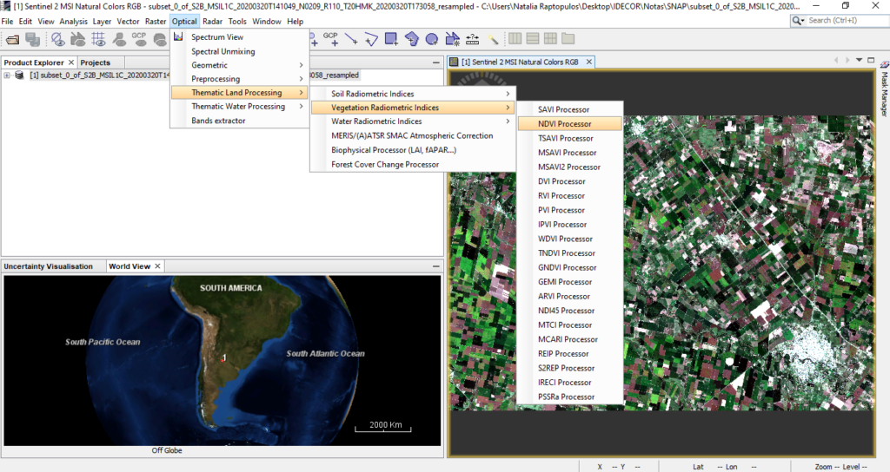Click the image icon on Natural Colors tab
Viewport: 890px width, 472px height.
tap(454, 62)
